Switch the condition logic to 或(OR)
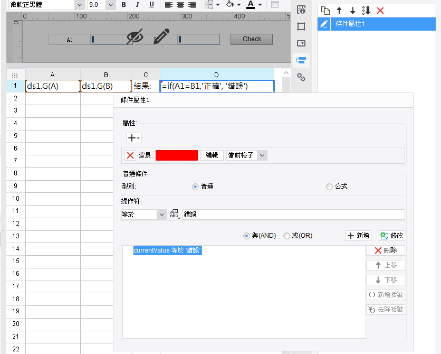The height and width of the screenshot is (354, 441). 287,236
